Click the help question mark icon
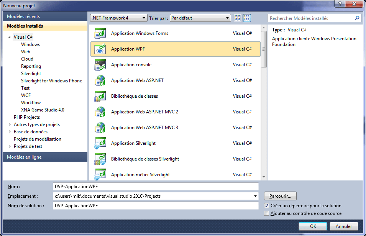Viewport: 366px width, 236px height. 340,4
